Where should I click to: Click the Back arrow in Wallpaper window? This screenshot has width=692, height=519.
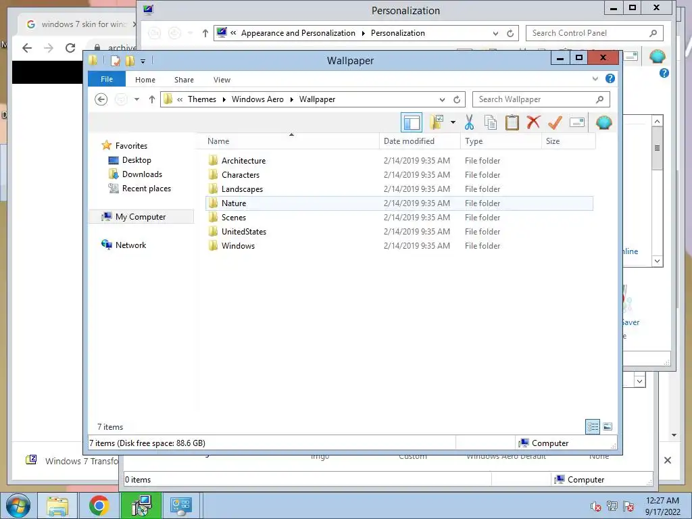click(101, 99)
